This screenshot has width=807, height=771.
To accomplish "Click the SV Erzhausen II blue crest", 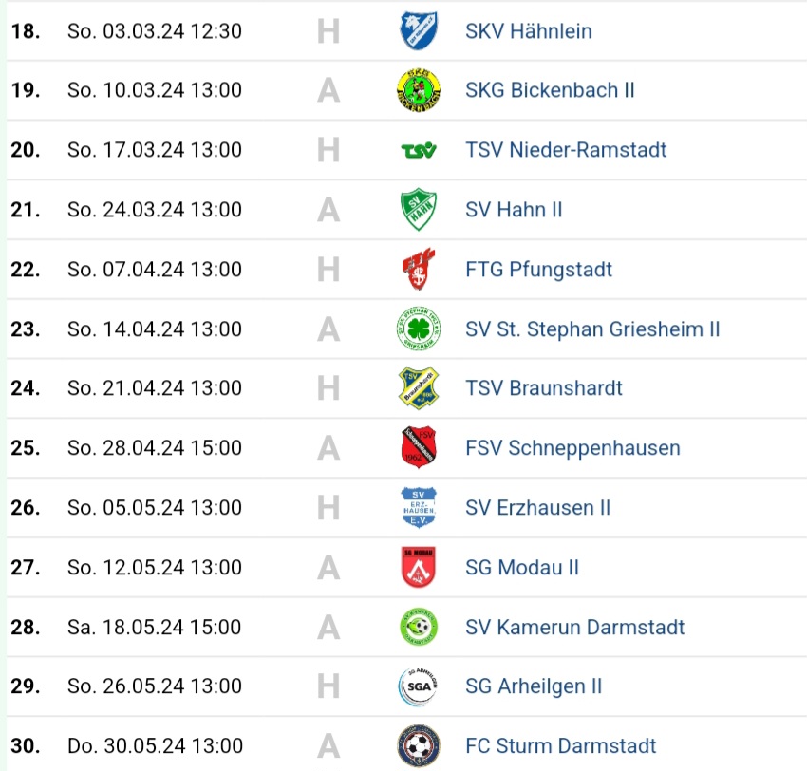I will pos(418,508).
